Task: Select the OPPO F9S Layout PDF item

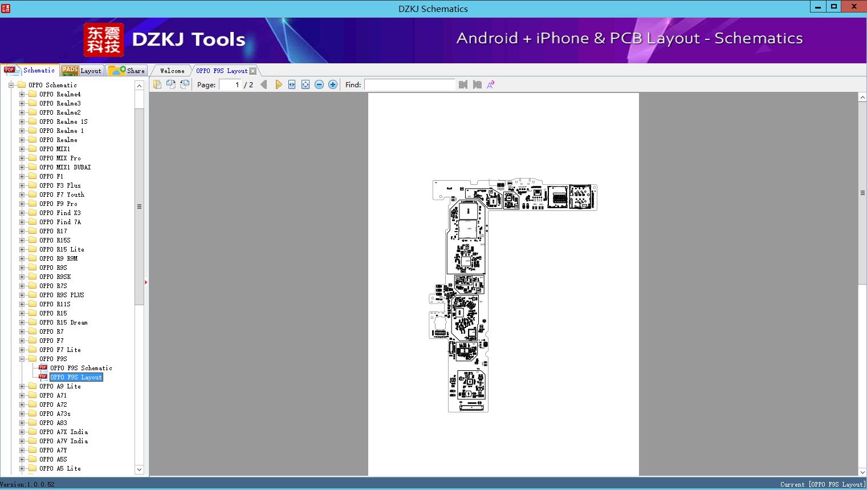Action: pyautogui.click(x=76, y=377)
